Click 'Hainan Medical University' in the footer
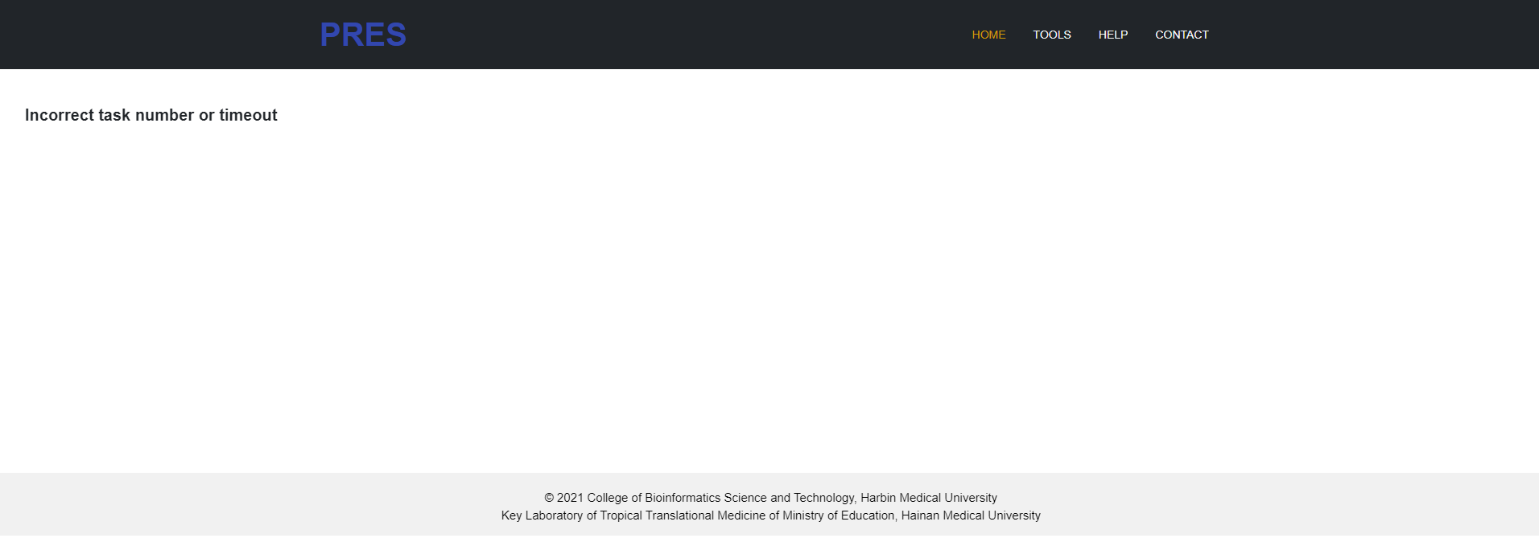Viewport: 1539px width, 538px height. (x=970, y=515)
